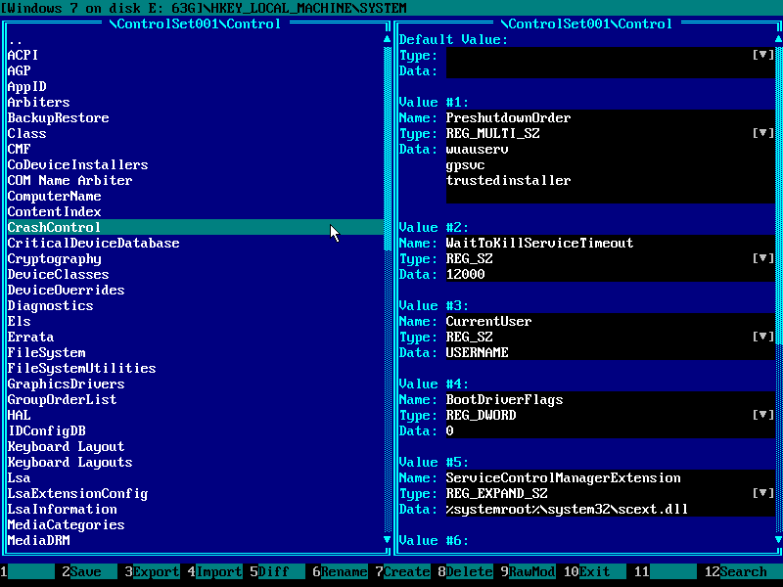
Task: Edit the CurrentUser data field USERNAME
Action: coord(610,353)
